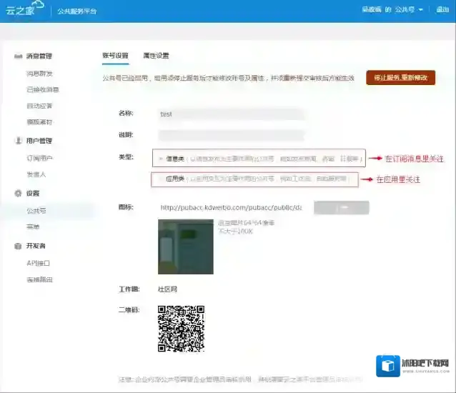Click the 用户管理 section heading
This screenshot has height=393, width=456.
(x=39, y=141)
